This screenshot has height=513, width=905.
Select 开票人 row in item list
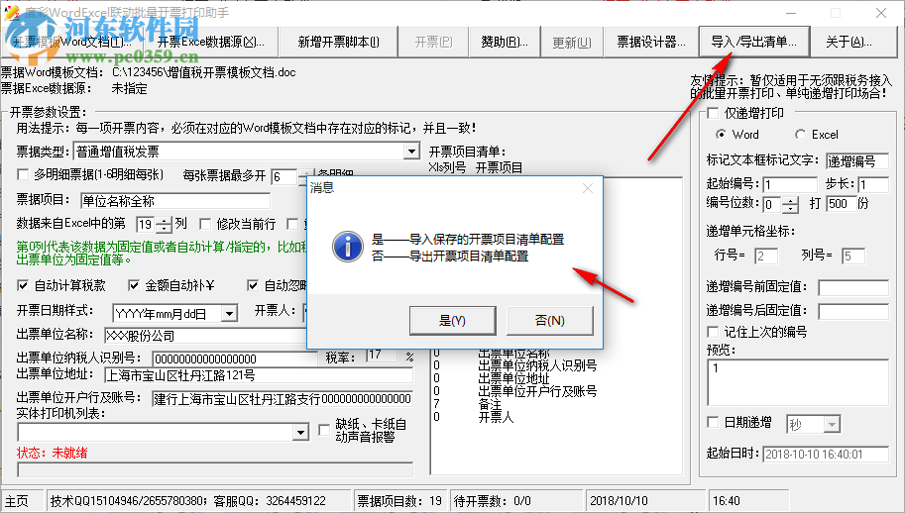click(x=496, y=416)
